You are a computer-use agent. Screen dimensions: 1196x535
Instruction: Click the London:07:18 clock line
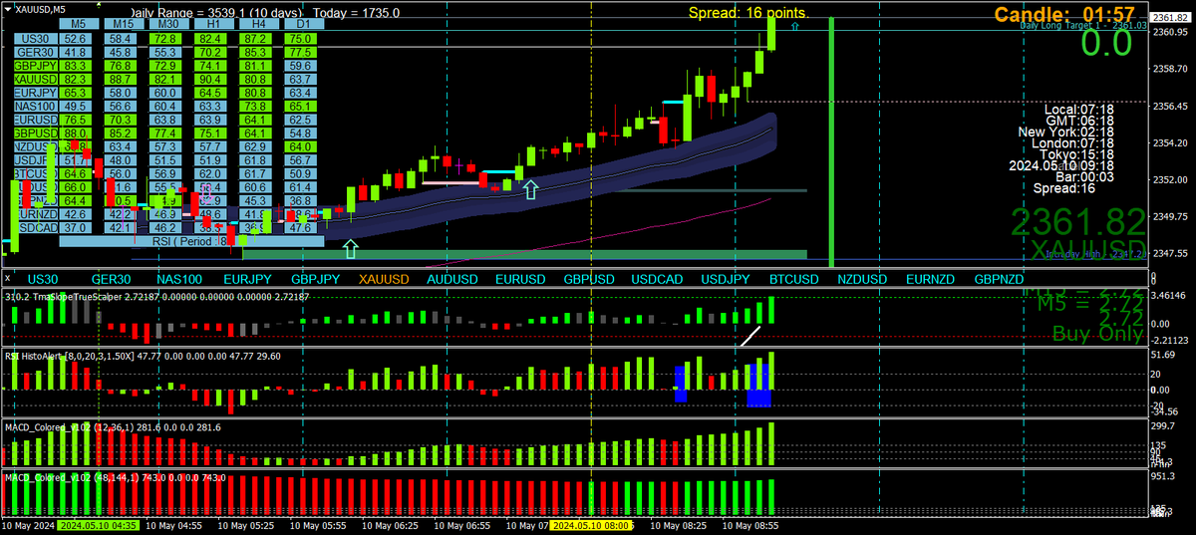(x=1072, y=142)
